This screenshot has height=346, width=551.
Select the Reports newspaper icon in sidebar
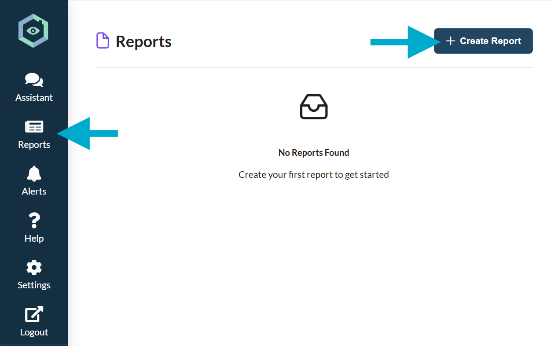coord(34,127)
